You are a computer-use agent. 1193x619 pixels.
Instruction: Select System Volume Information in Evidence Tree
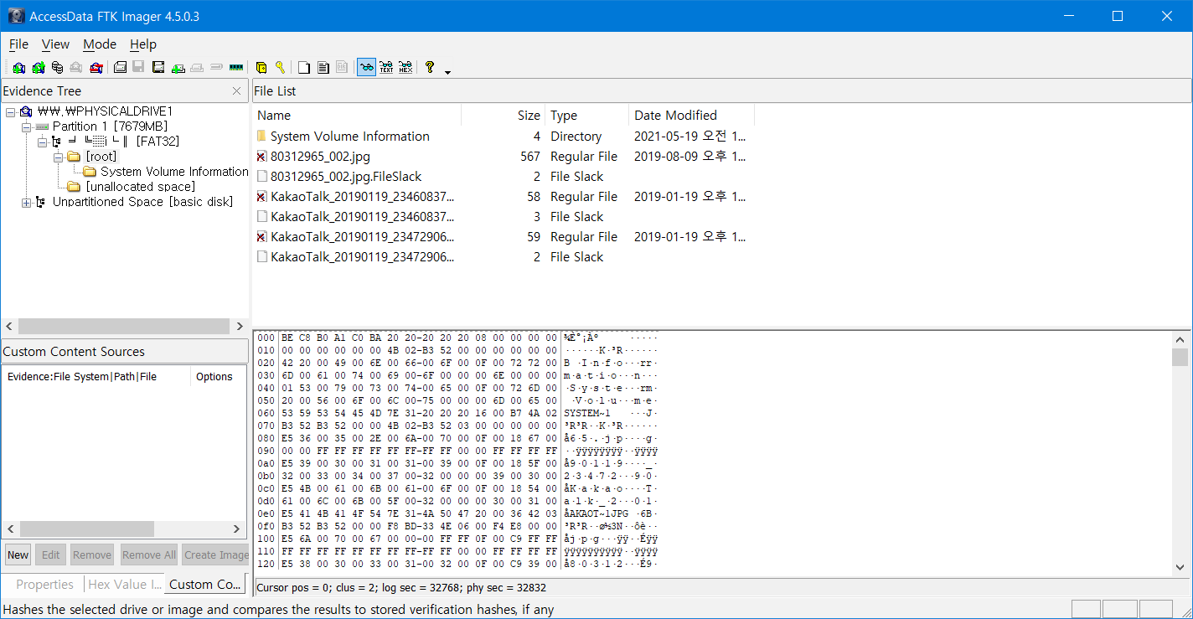click(x=174, y=172)
